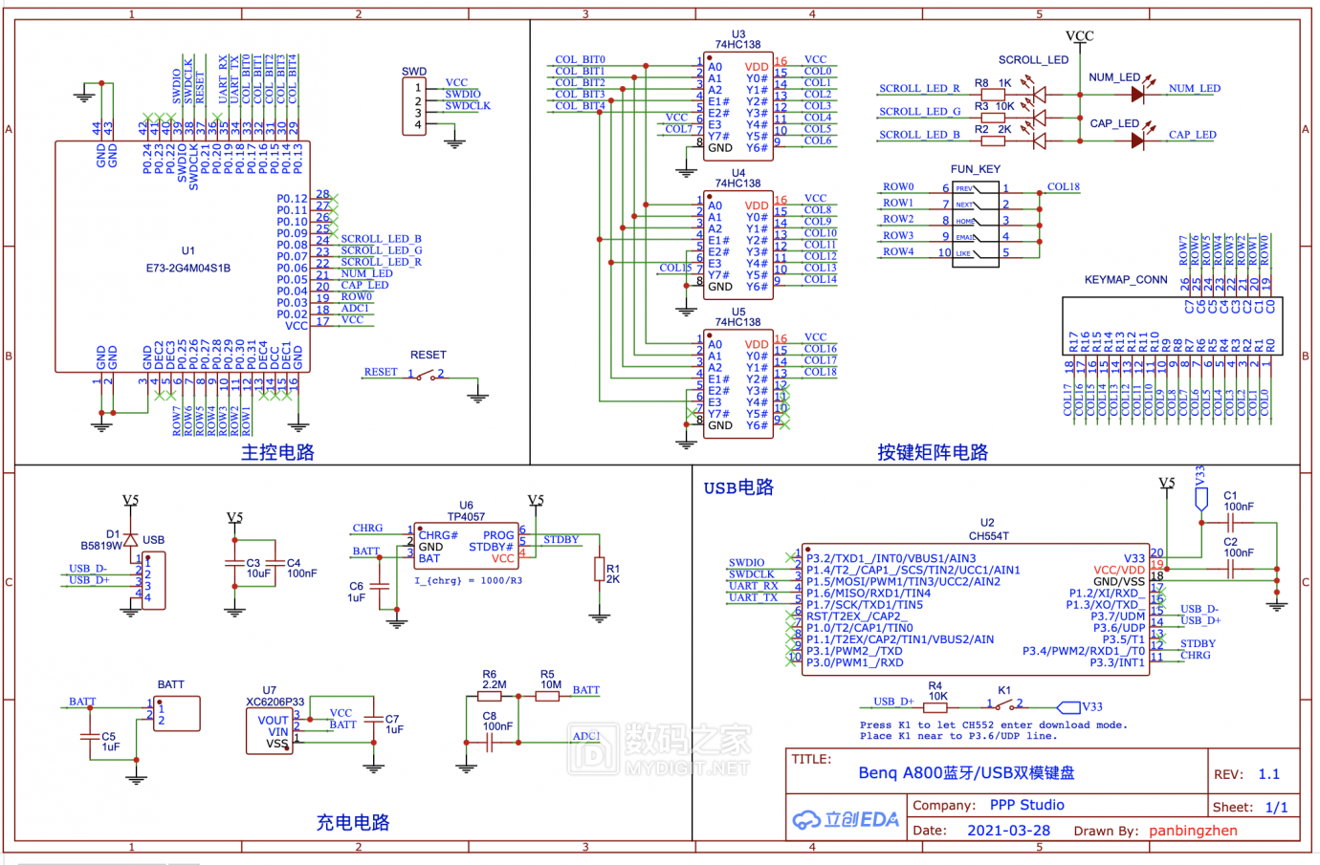Click the 主控电路 section heading
1320x865 pixels.
coord(277,452)
